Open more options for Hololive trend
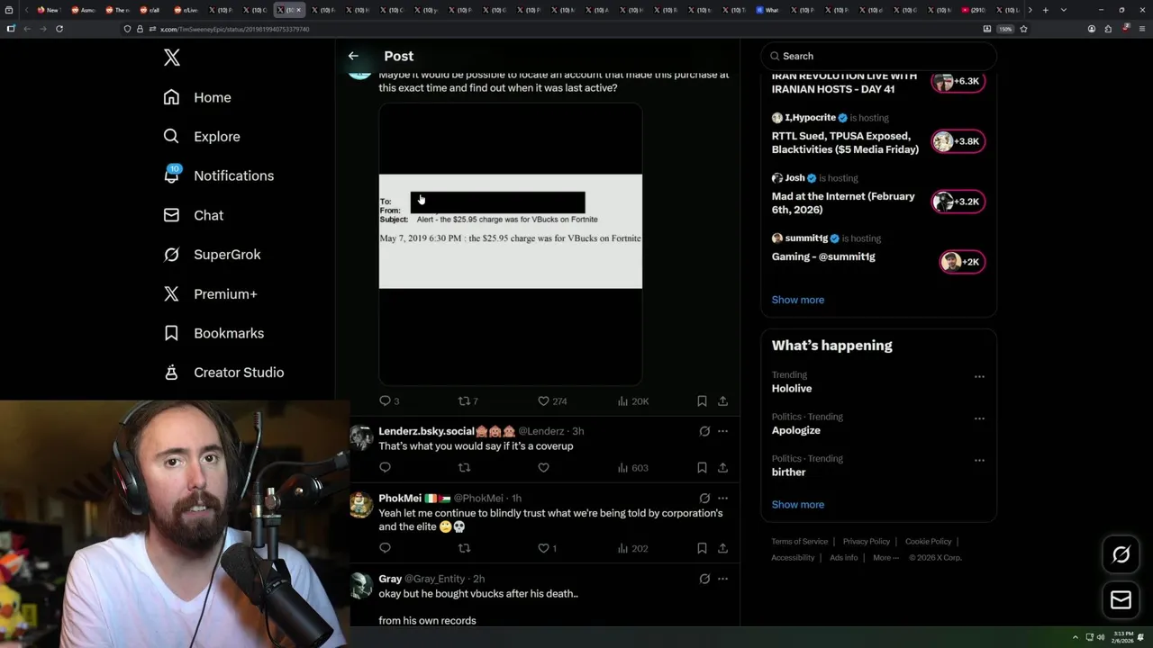Image resolution: width=1153 pixels, height=648 pixels. [x=979, y=377]
